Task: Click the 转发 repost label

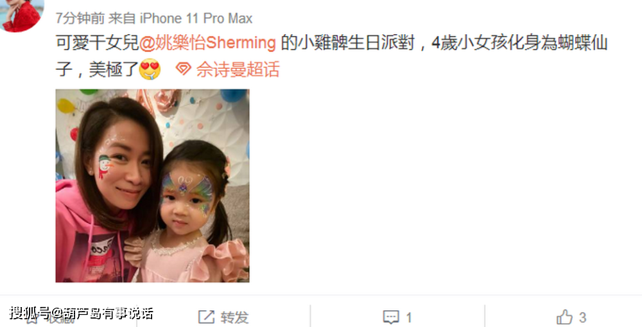Action: pos(234,317)
